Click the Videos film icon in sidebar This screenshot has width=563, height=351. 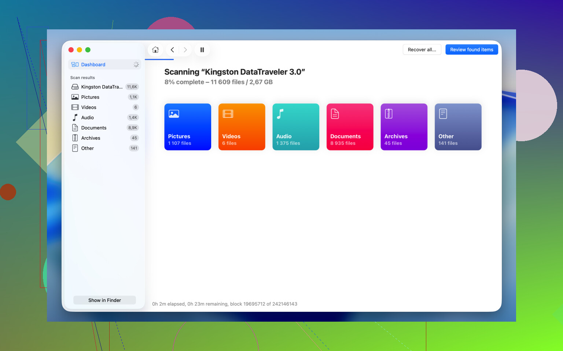[75, 107]
